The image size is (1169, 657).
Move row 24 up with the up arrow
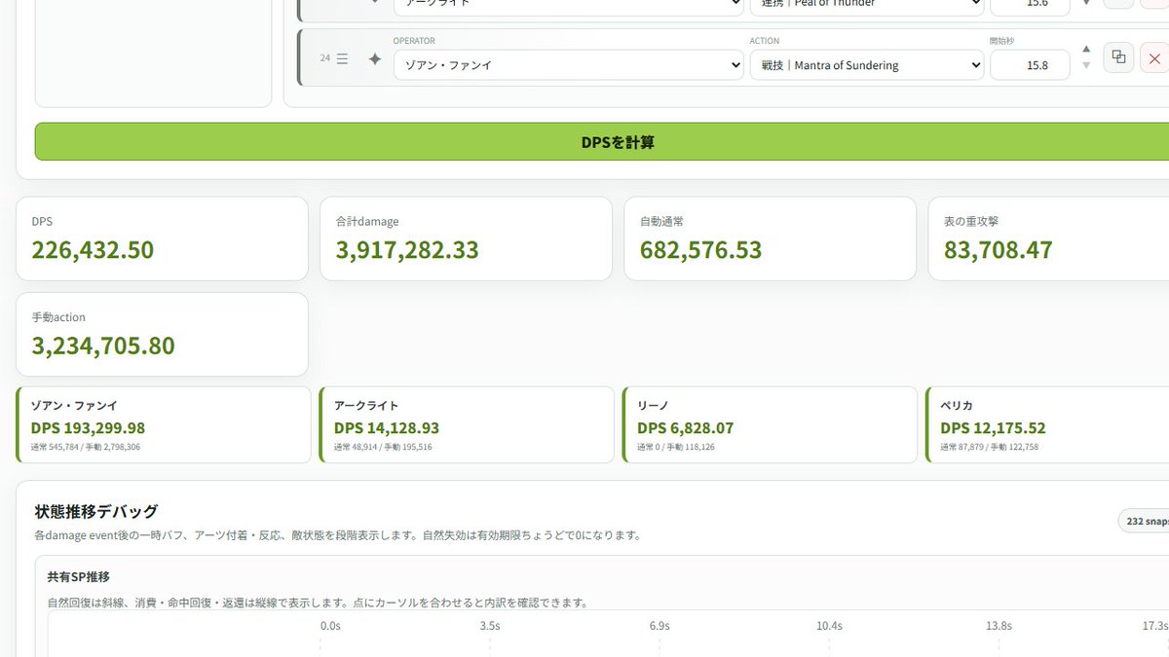[1086, 49]
